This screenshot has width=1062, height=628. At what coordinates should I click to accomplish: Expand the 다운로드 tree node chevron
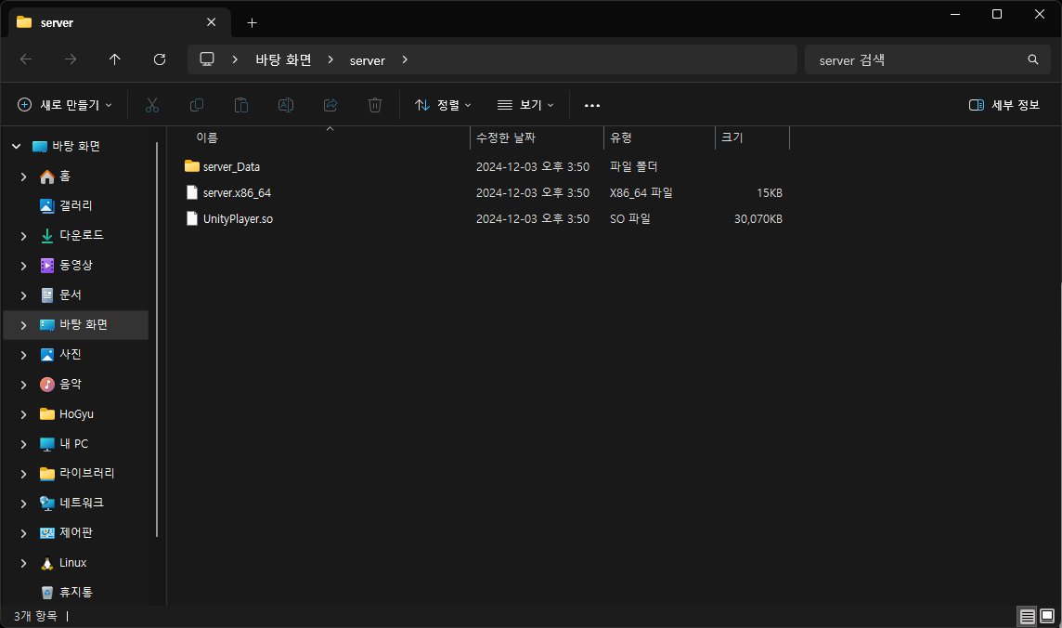[23, 236]
